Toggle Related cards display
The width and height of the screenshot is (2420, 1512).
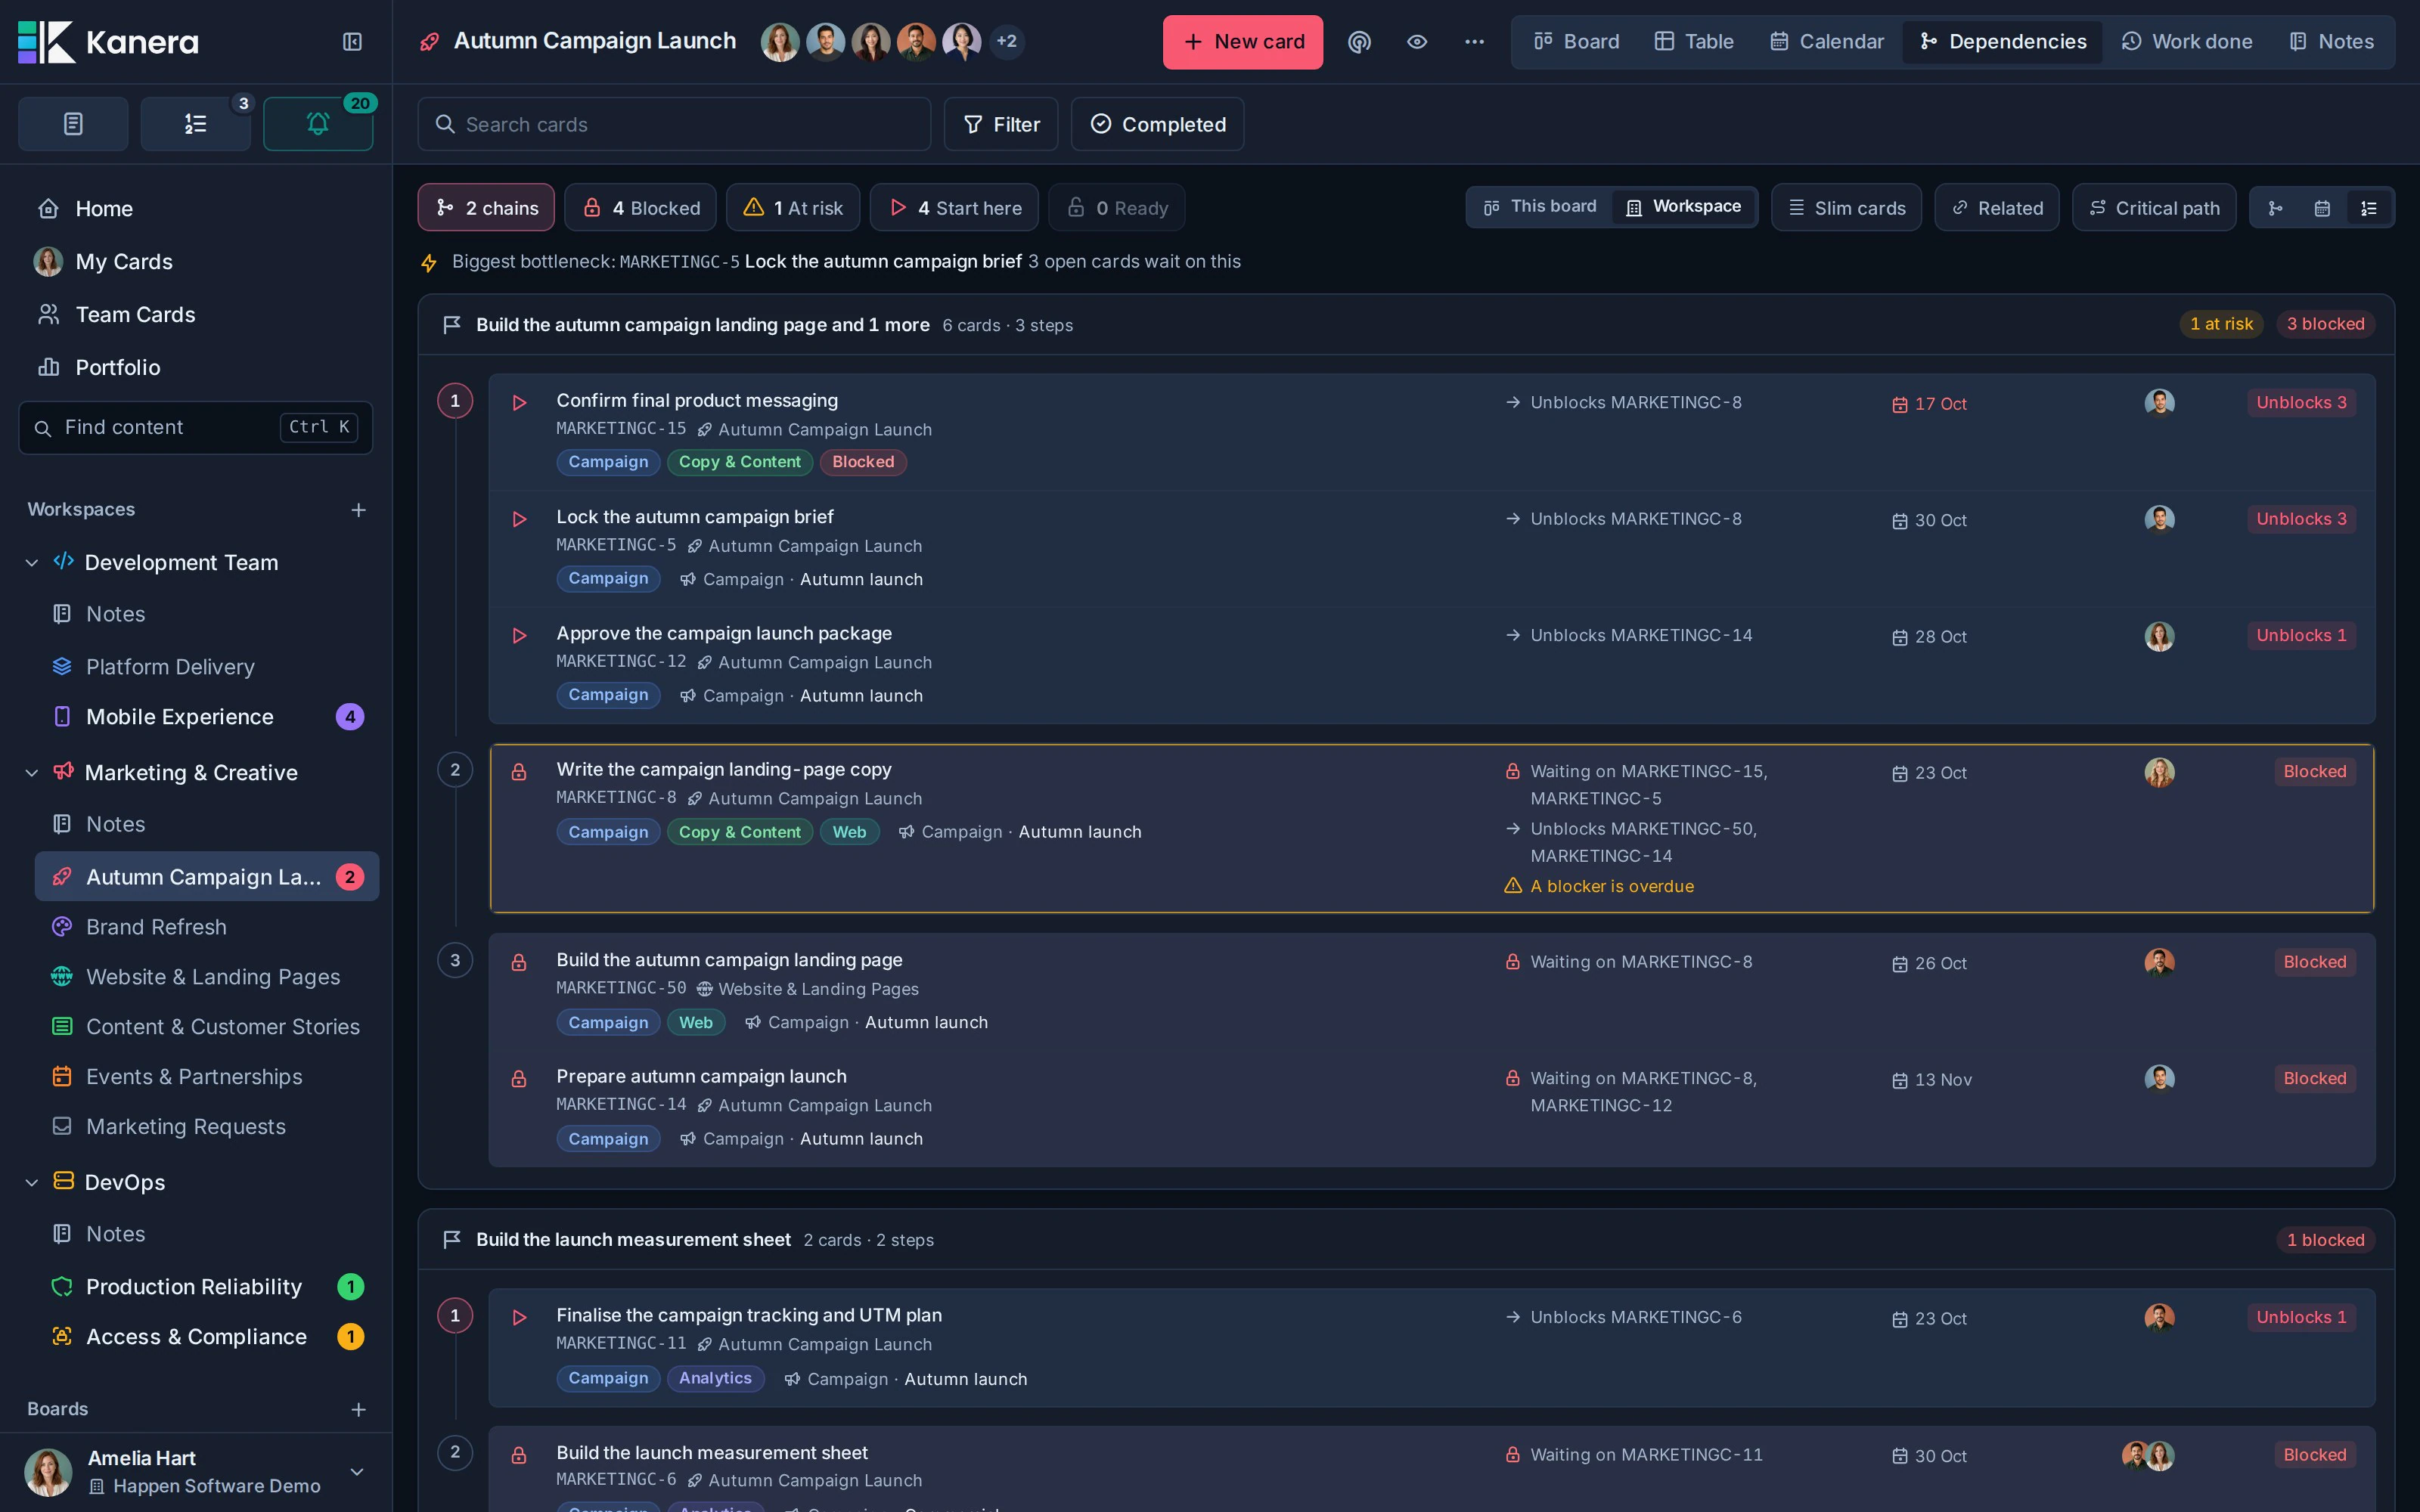[x=1996, y=208]
